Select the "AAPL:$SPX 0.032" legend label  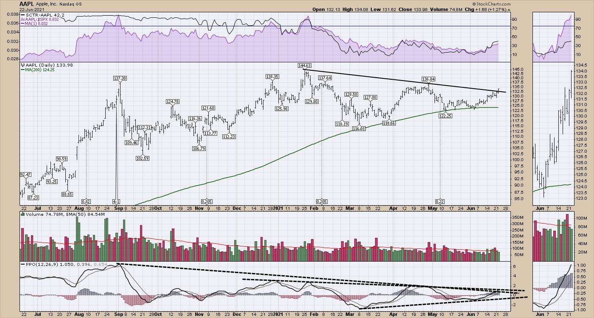click(40, 20)
